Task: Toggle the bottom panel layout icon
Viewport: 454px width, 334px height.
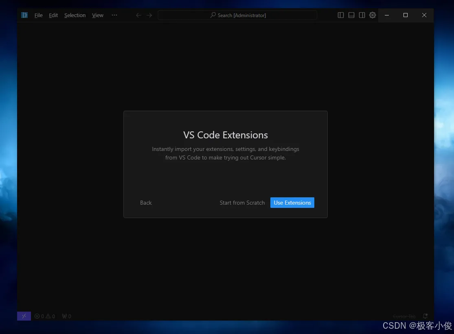Action: pyautogui.click(x=351, y=15)
